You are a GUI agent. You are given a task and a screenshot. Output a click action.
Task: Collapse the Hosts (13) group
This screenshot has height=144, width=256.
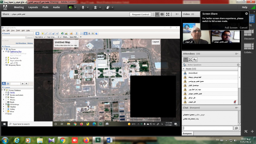tap(185, 69)
